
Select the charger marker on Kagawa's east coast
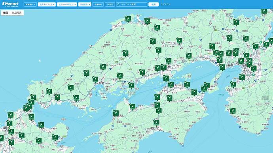pyautogui.click(x=194, y=92)
